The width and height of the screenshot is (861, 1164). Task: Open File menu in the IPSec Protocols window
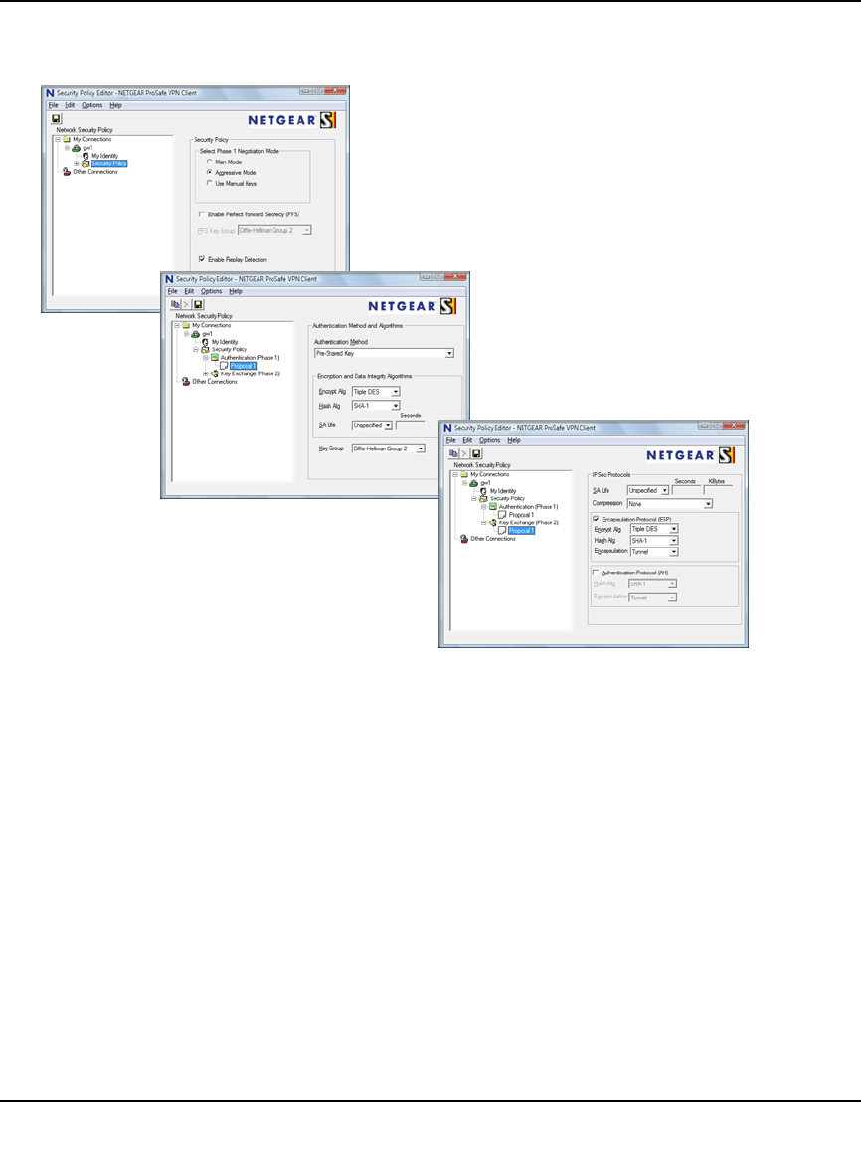[451, 440]
